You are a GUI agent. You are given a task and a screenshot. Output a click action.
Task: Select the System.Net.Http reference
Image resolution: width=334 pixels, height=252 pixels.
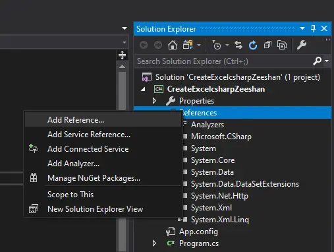219,196
